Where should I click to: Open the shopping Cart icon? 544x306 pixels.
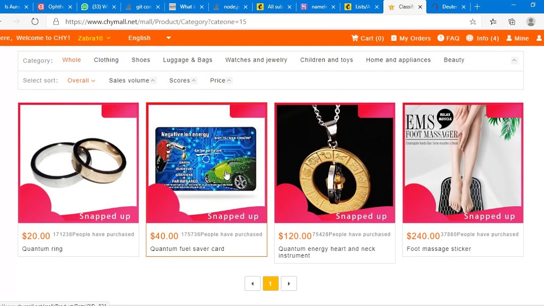click(355, 38)
